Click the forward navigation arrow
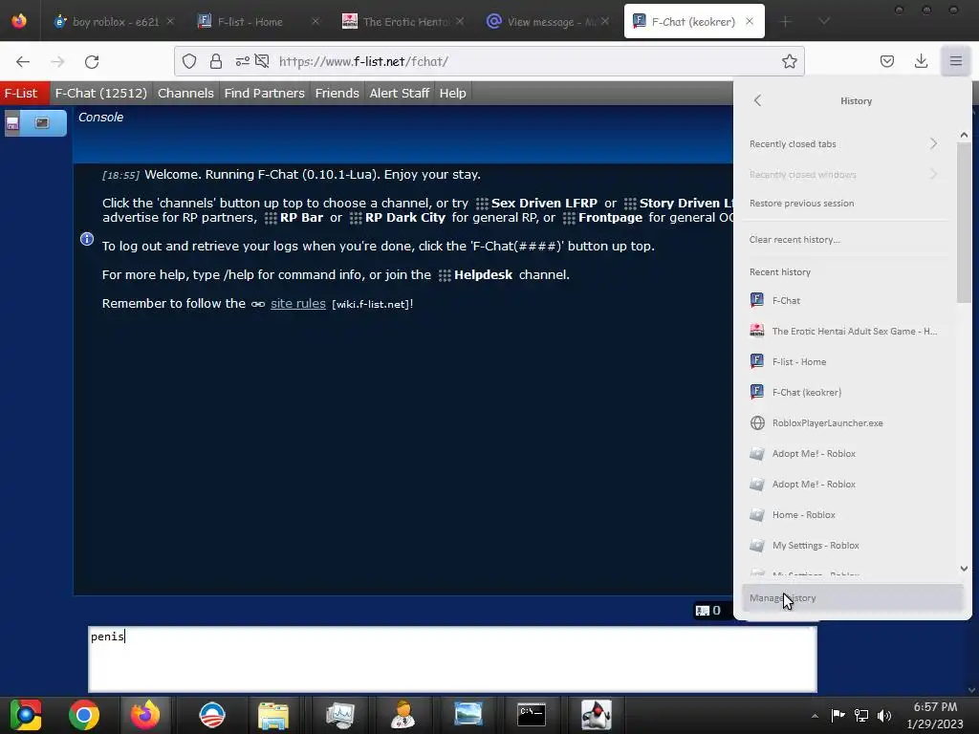 click(x=57, y=61)
